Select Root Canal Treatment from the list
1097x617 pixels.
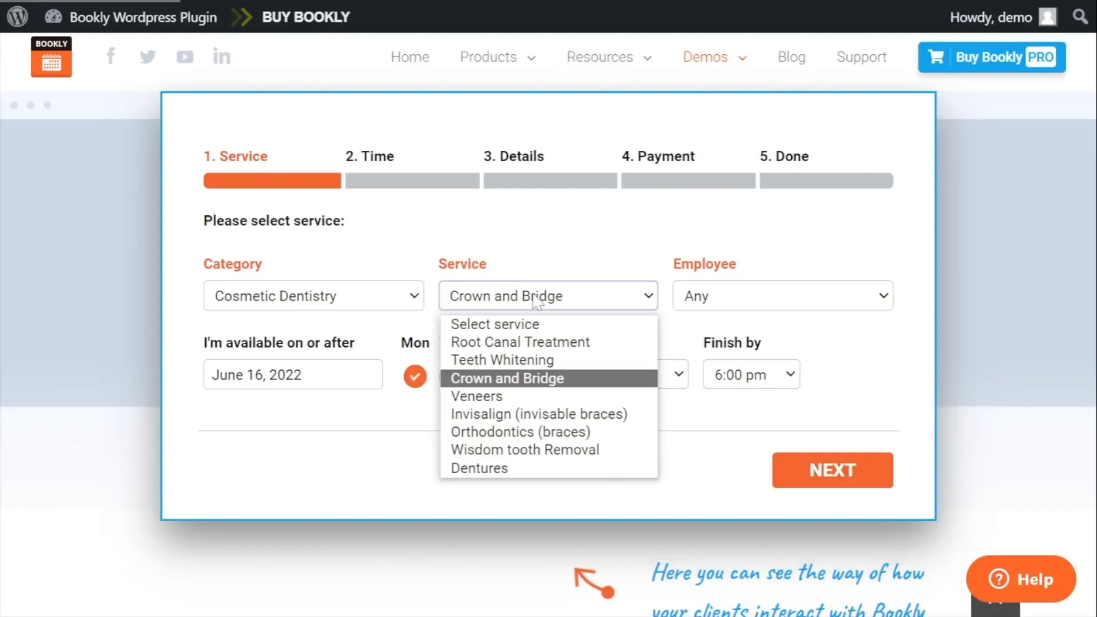click(548, 342)
